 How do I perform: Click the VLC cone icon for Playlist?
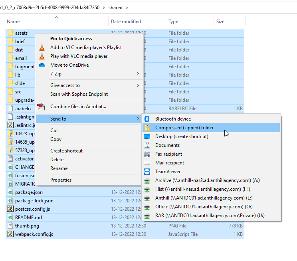pos(42,47)
